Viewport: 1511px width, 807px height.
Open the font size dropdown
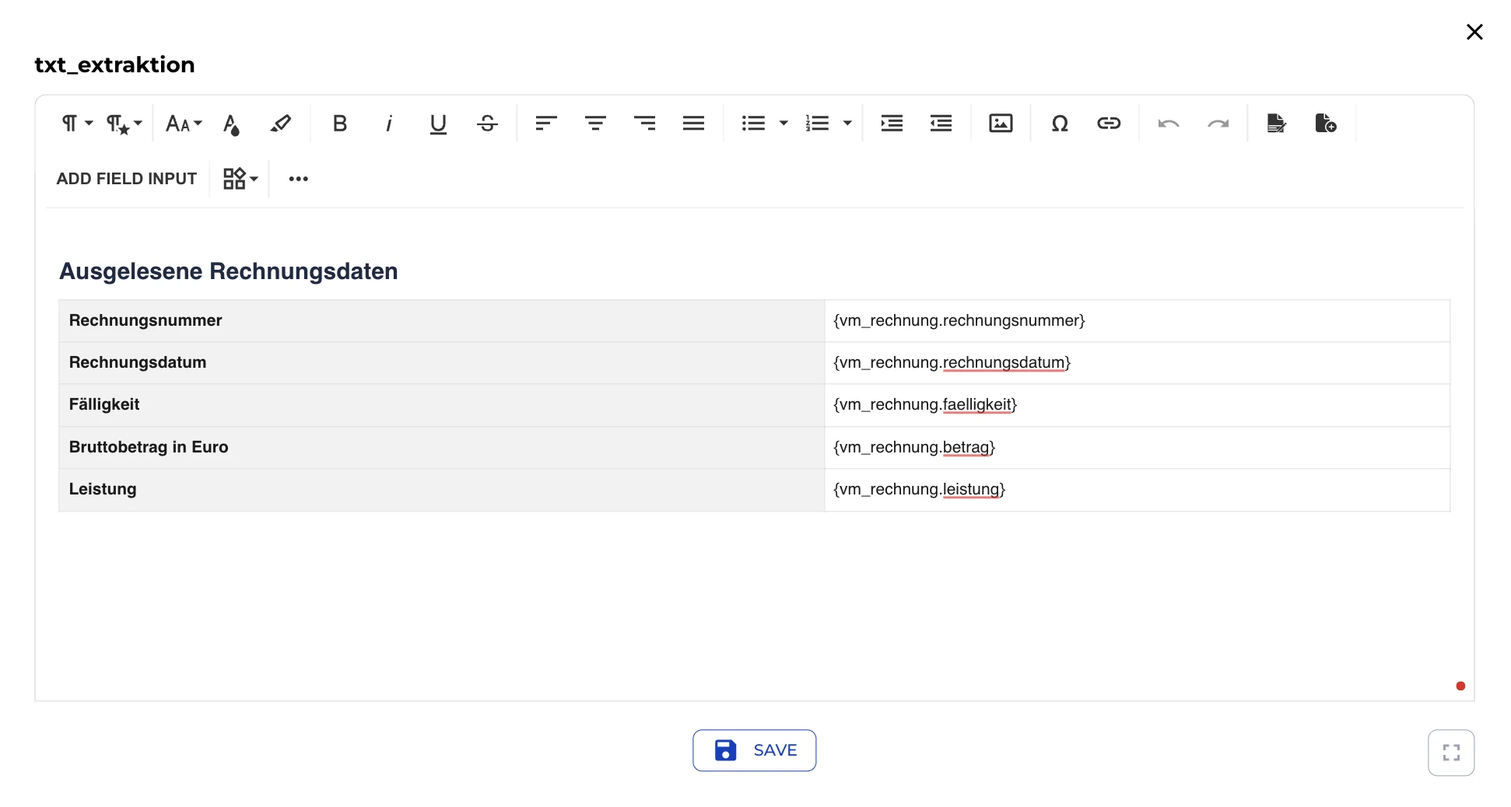coord(184,123)
